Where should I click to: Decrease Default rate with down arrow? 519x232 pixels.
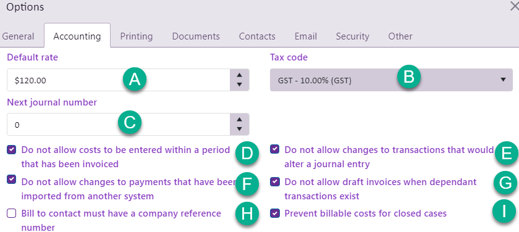pyautogui.click(x=240, y=85)
